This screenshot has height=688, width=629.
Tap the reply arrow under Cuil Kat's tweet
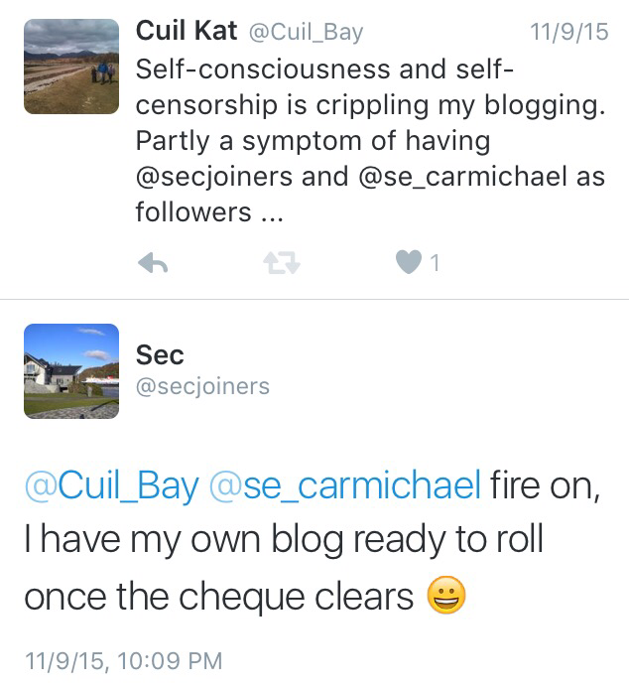coord(152,262)
